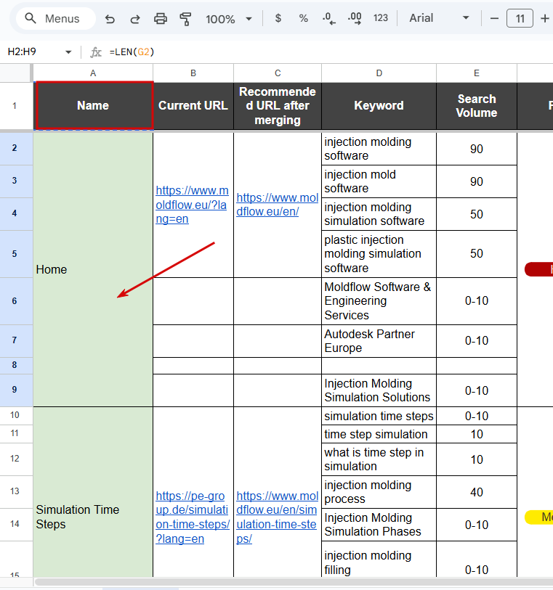Click 'injection molding filling' keyword cell
553x590 pixels.
point(379,560)
